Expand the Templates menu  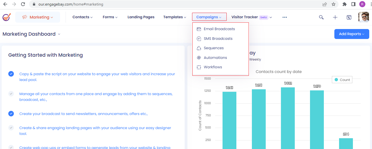tap(175, 17)
